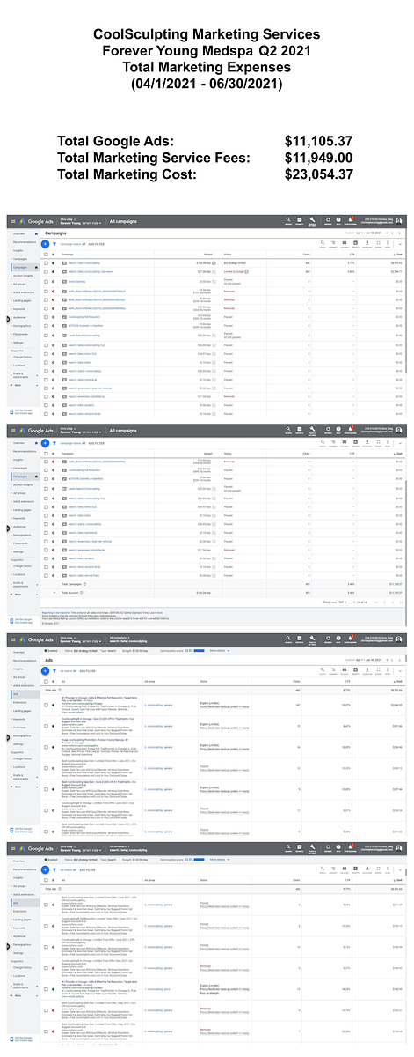The image size is (414, 1057).
Task: Select Keywords in the first left sidebar
Action: point(21,308)
